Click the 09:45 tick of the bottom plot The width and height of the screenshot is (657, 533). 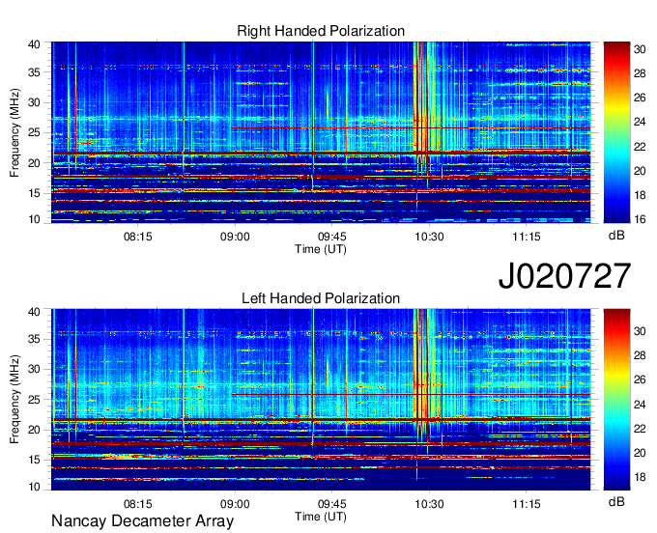pos(332,504)
